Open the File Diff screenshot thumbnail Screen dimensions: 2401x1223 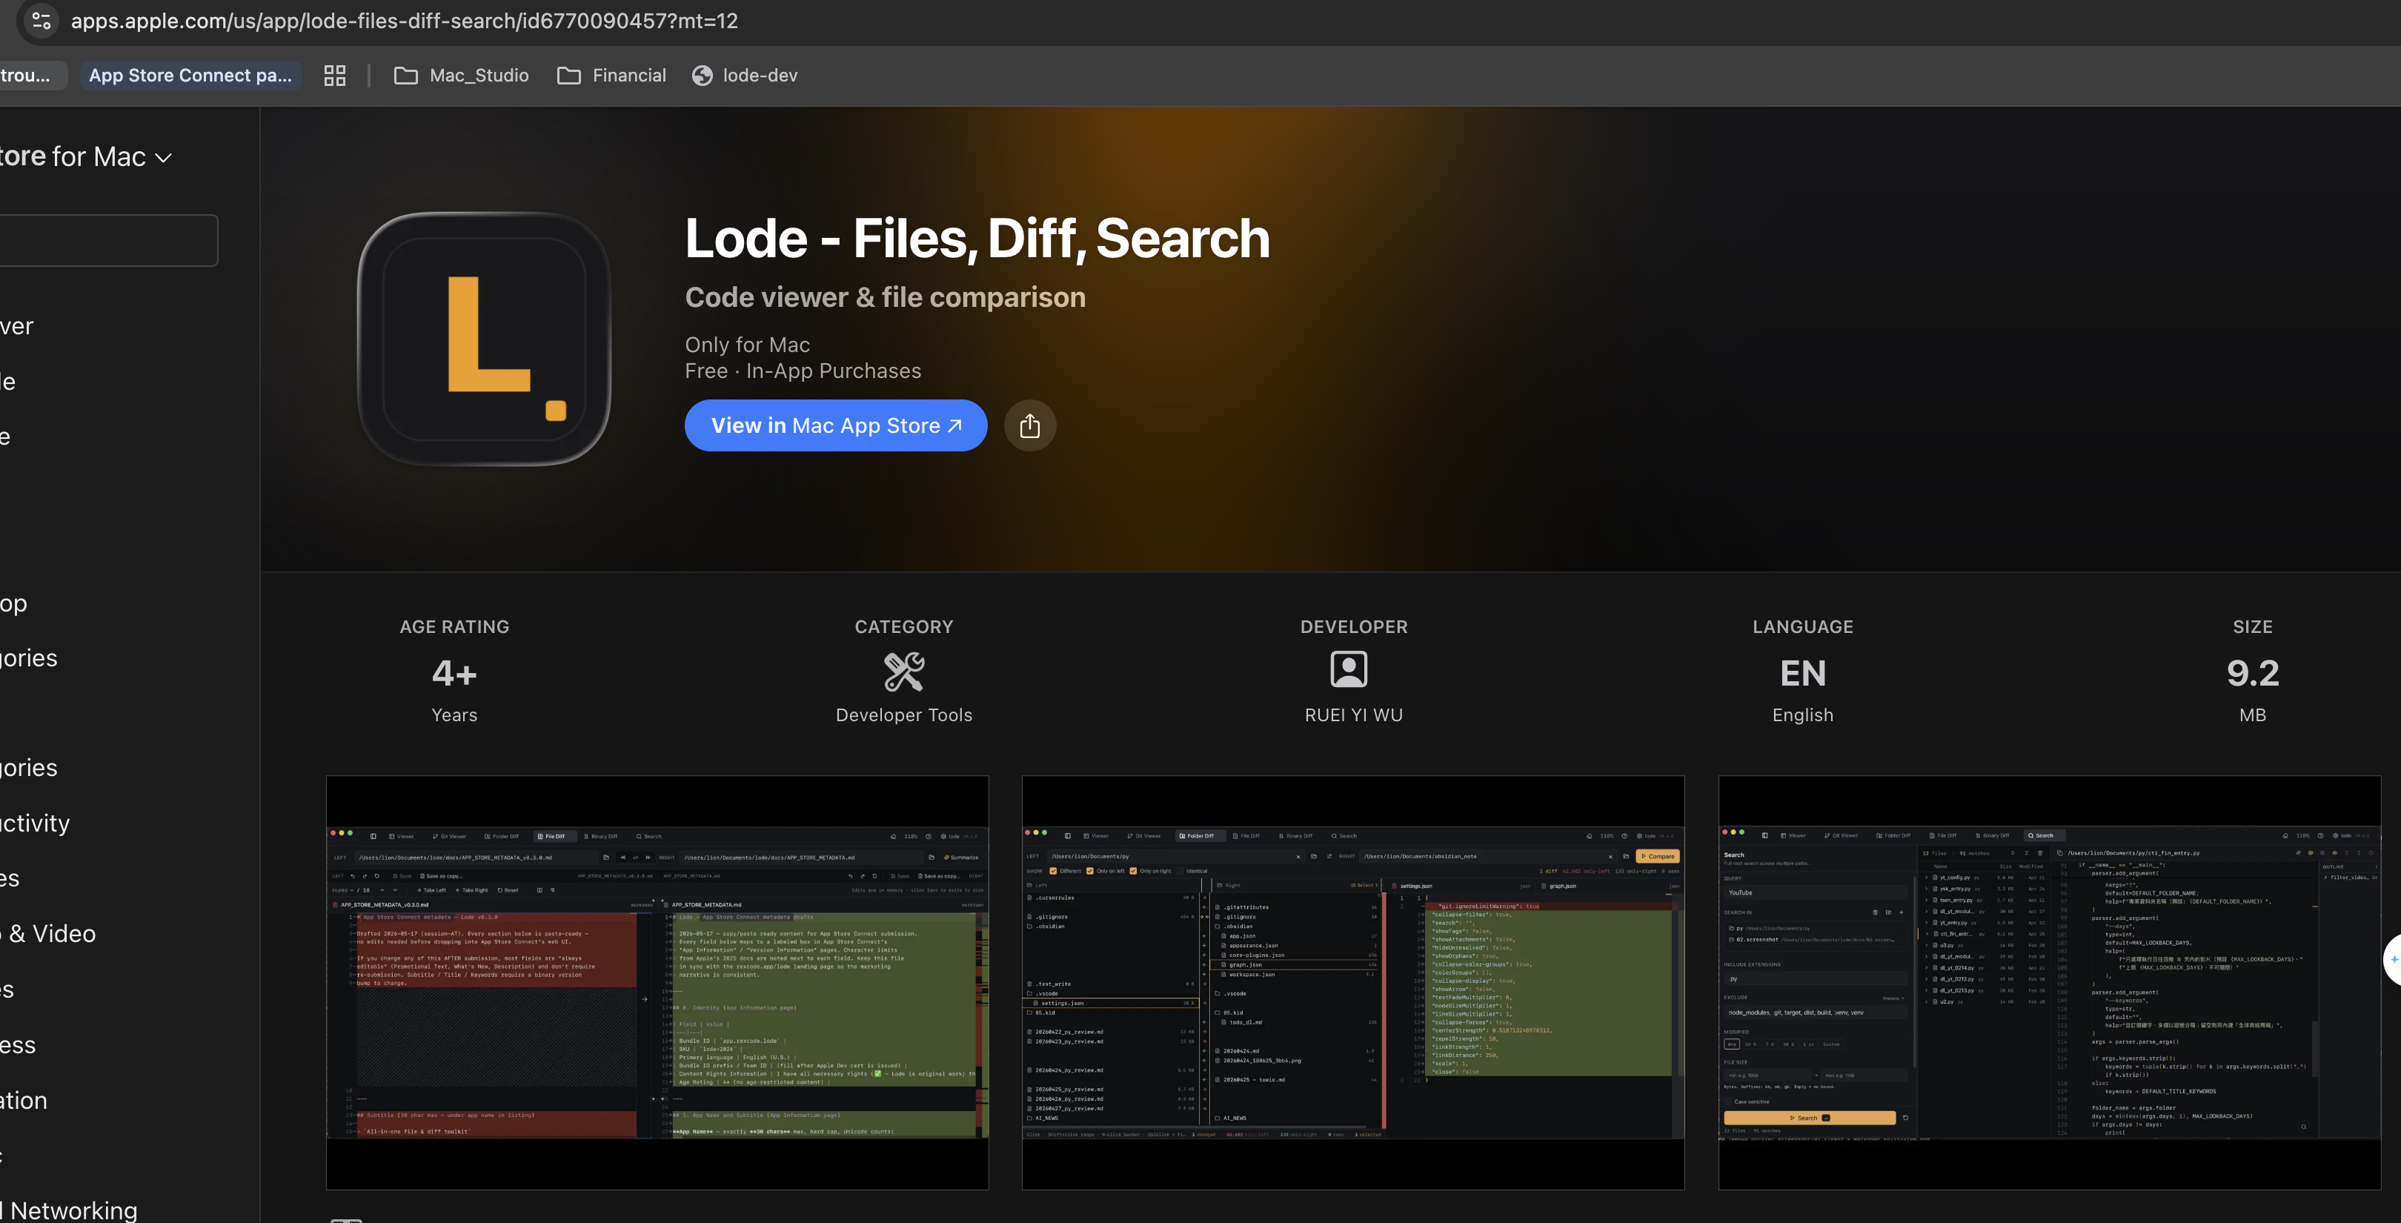tap(657, 983)
